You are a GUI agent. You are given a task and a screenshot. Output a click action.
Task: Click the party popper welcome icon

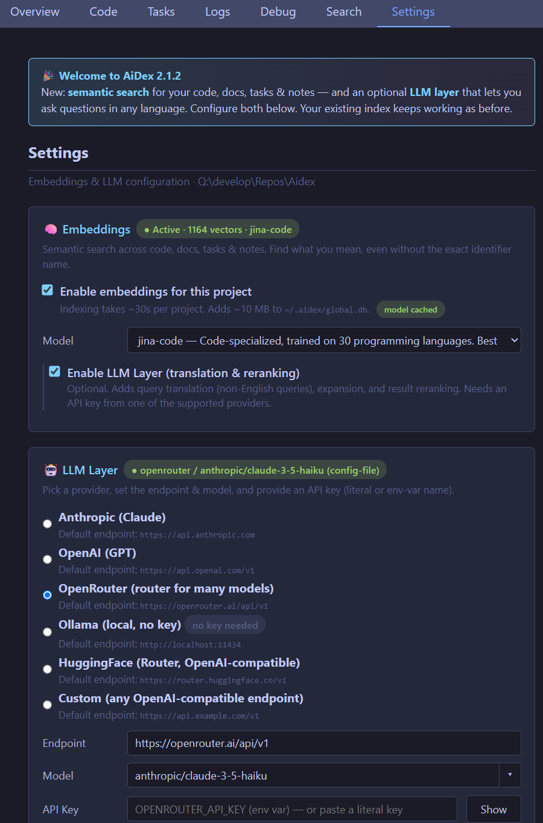point(48,76)
